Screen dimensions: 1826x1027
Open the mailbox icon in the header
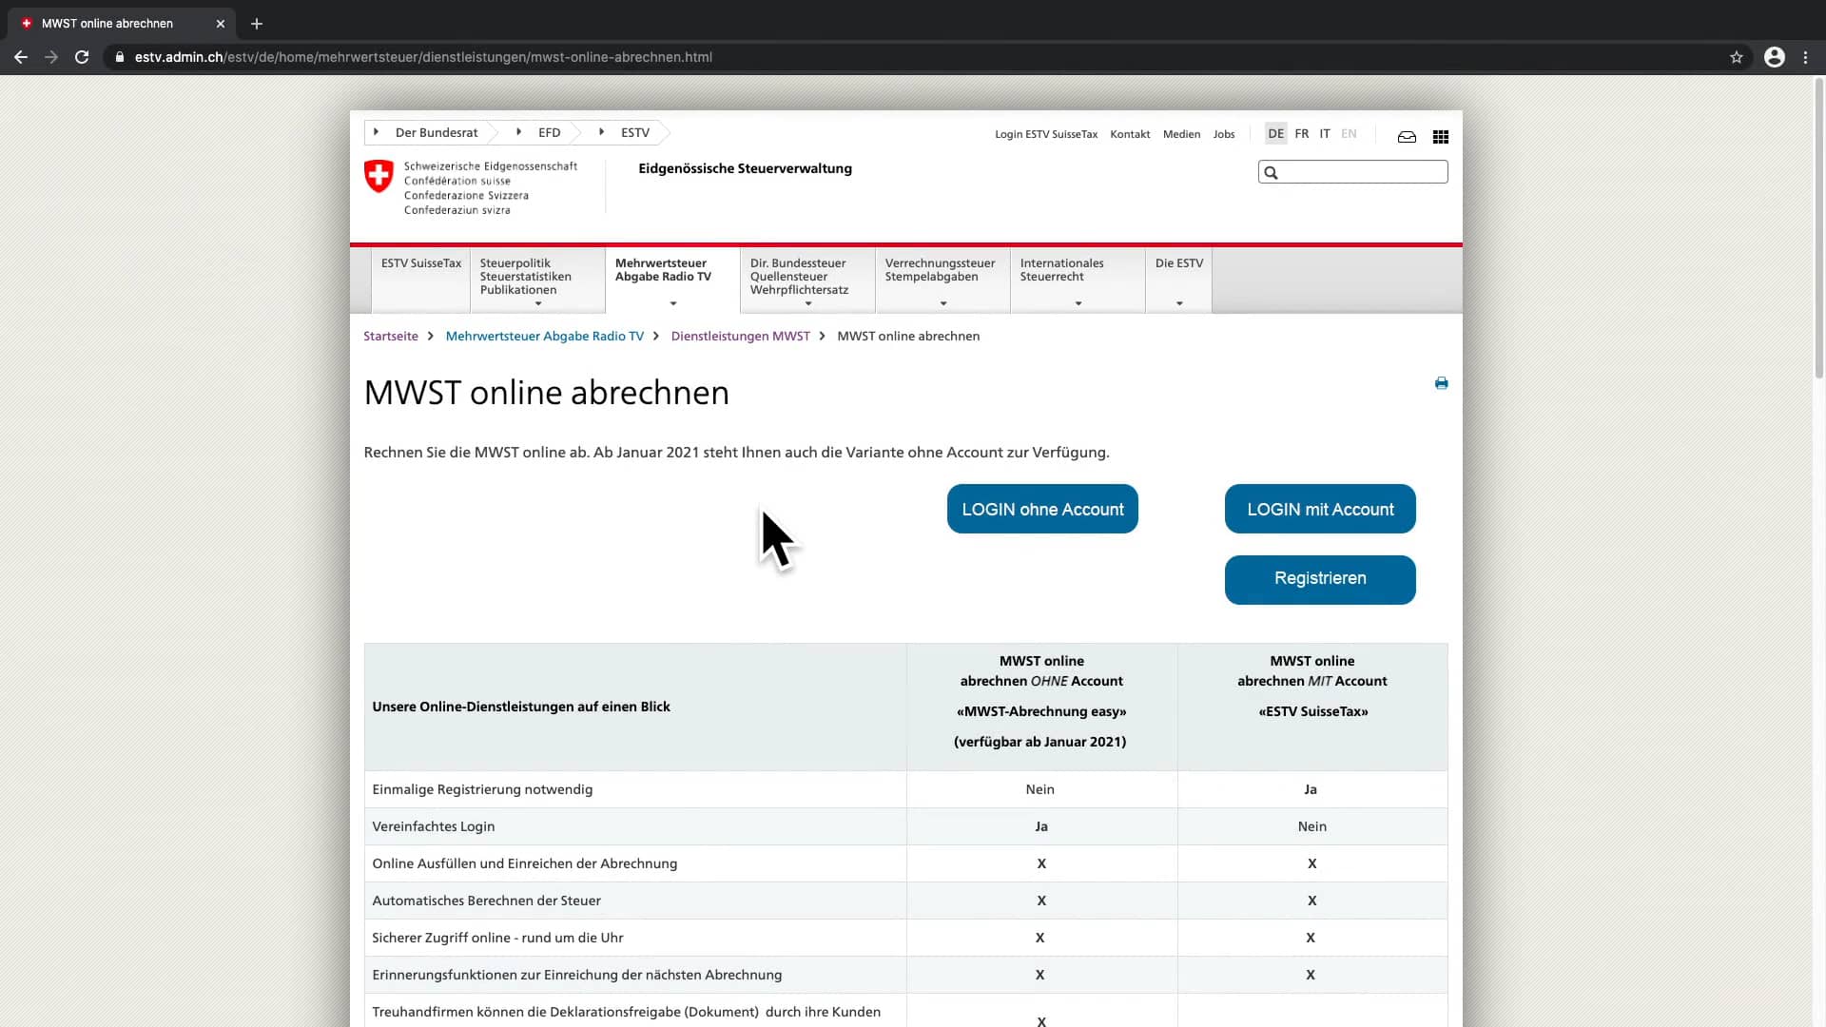click(1408, 137)
